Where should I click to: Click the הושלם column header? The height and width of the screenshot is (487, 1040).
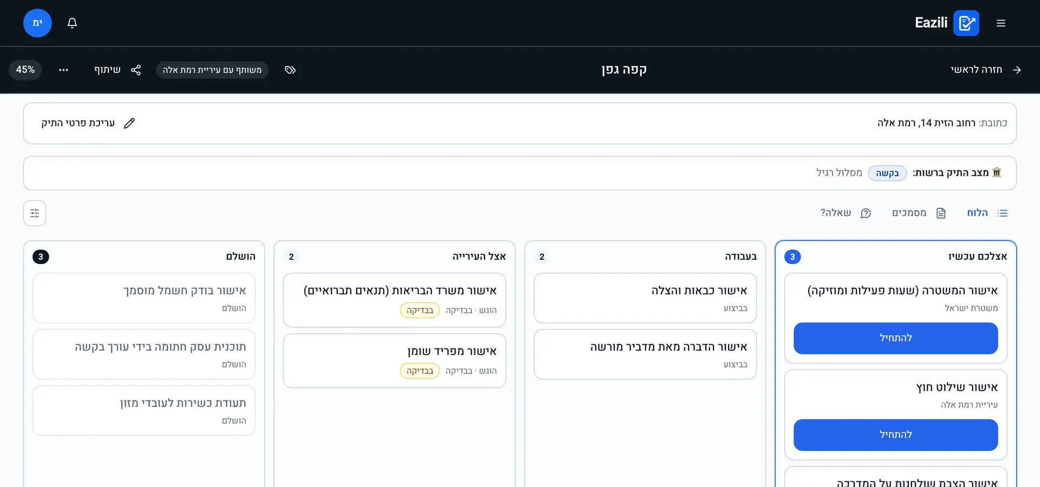tap(240, 256)
